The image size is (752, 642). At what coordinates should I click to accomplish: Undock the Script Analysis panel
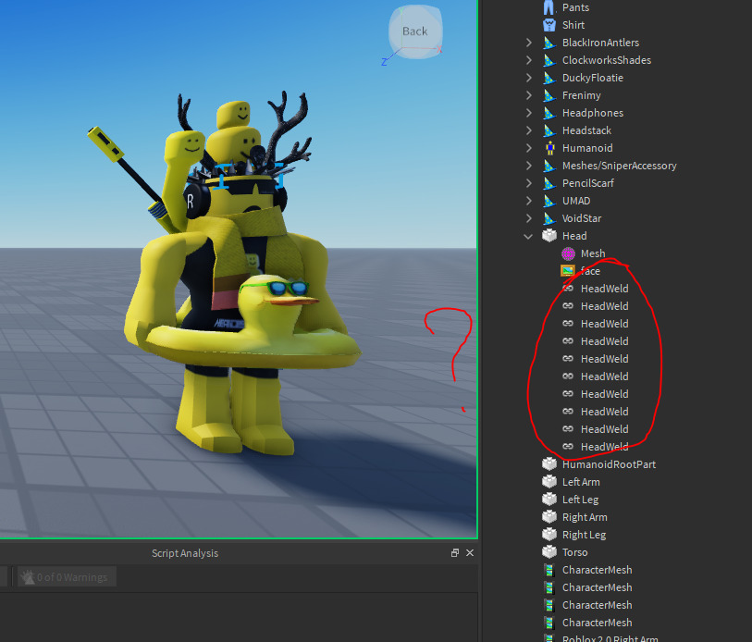pos(455,553)
